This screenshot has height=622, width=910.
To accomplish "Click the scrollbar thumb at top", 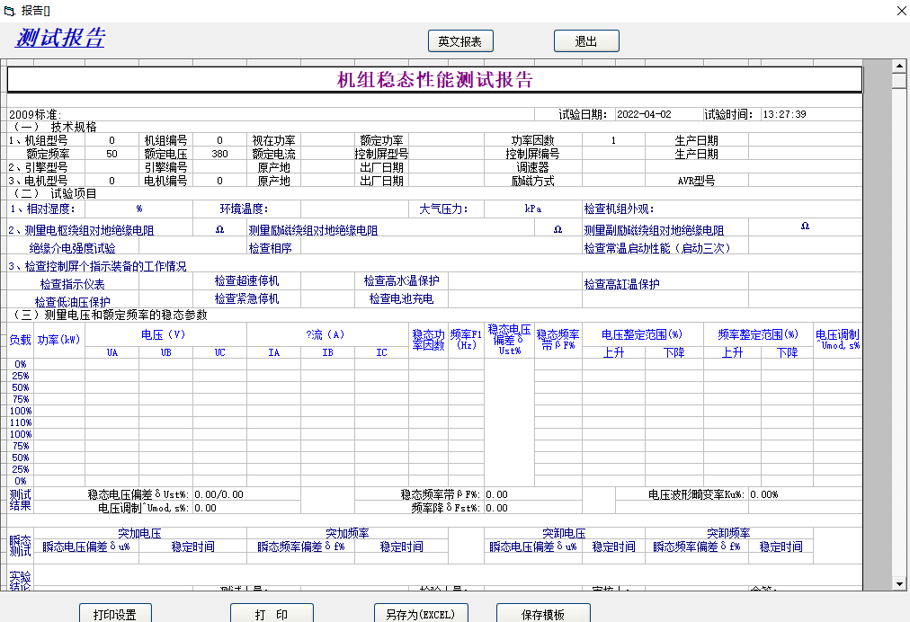I will click(x=899, y=81).
